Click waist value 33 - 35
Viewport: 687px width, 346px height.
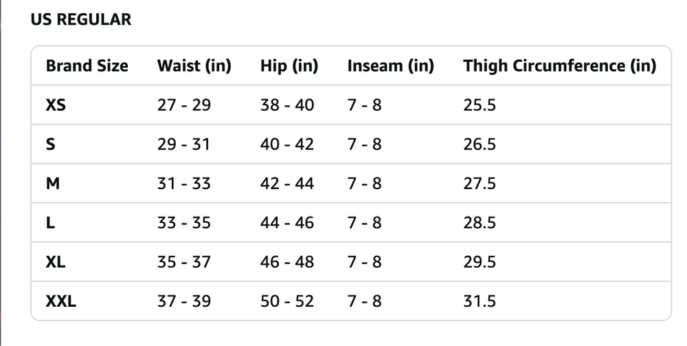point(184,223)
